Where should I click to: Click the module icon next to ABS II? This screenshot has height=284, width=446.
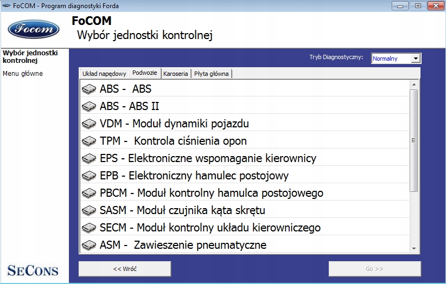[90, 106]
